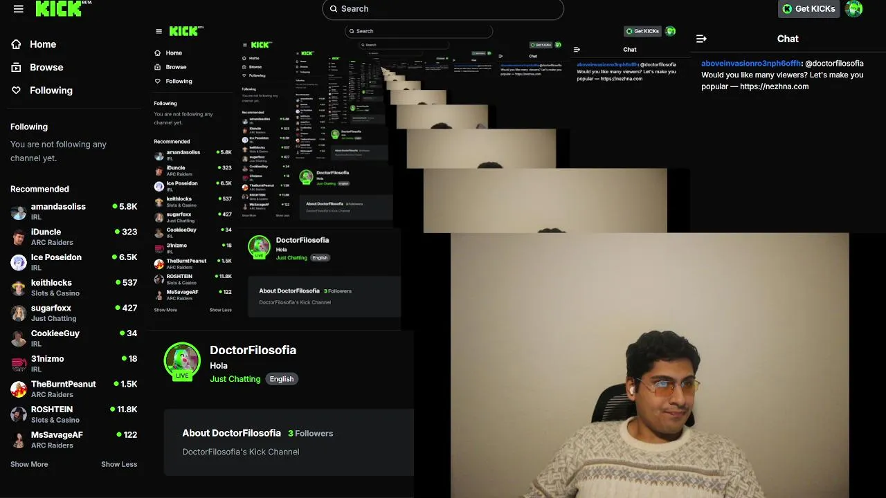Click Get KICKs in the nested stream
Screen dimensions: 886x498
point(643,31)
